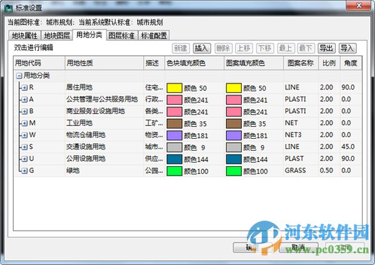
Task: Click the 导入 button
Action: [347, 48]
